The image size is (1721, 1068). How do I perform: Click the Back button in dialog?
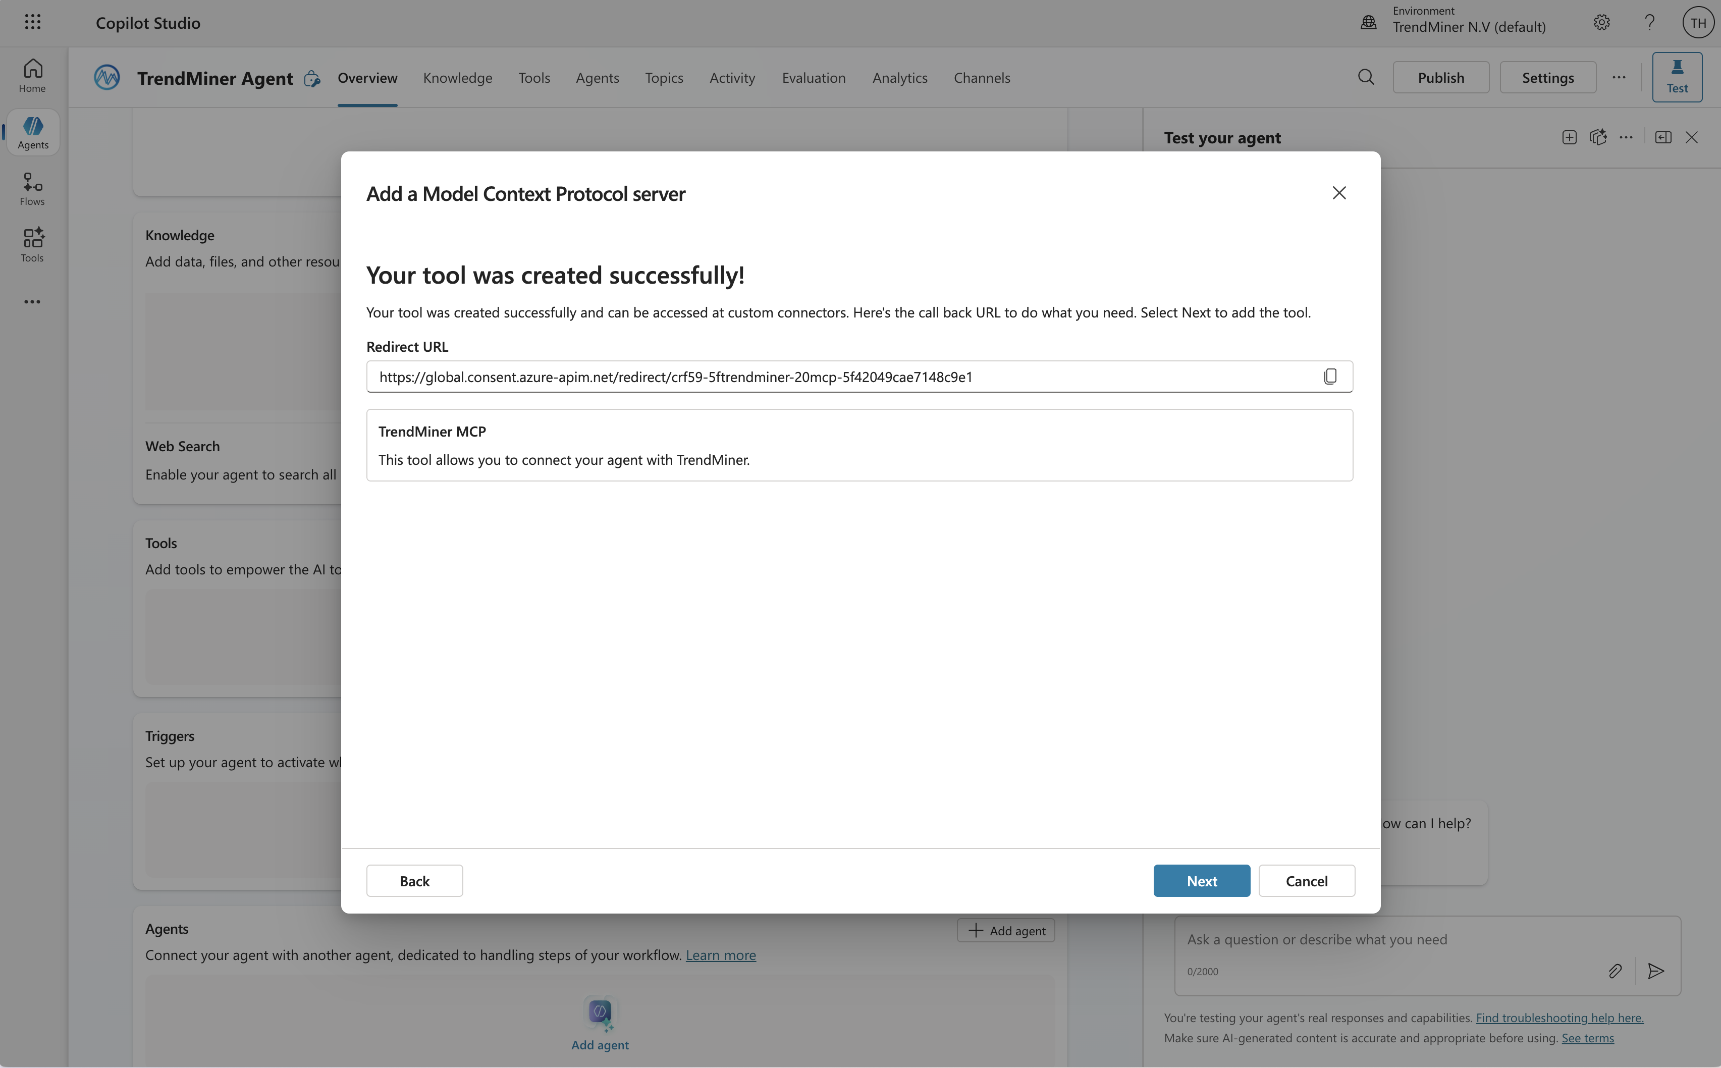[414, 880]
